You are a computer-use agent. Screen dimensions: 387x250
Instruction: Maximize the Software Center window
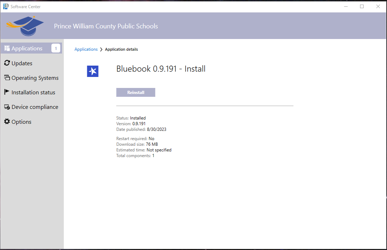pos(362,6)
